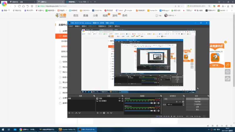
Task: Remove selected source with minus icon in 来源 panel
Action: tap(101, 113)
